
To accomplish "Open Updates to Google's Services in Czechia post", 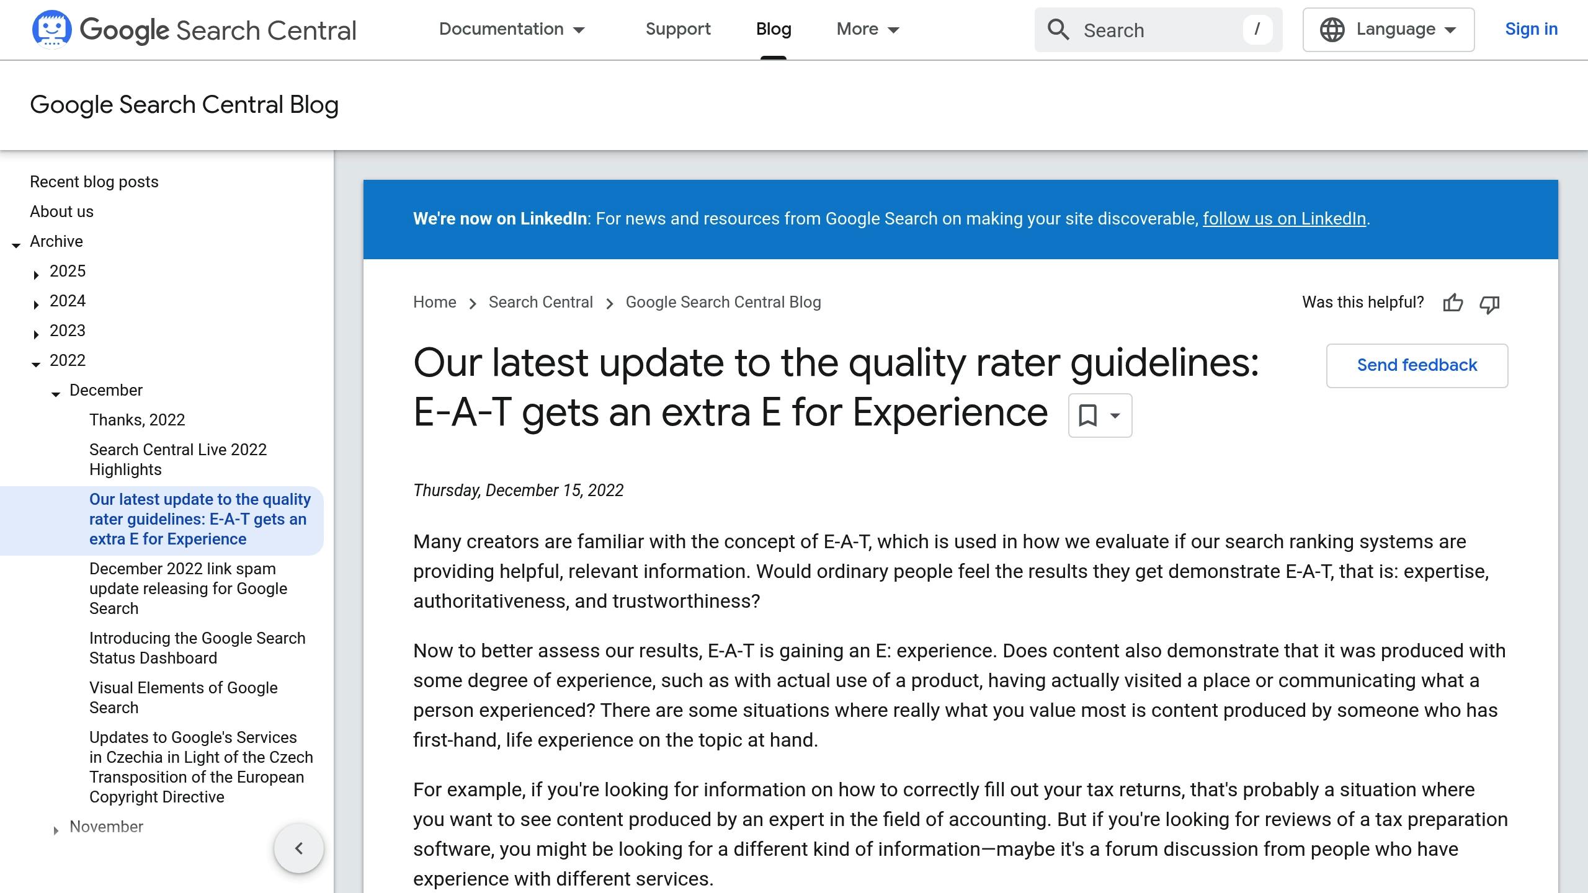I will [201, 767].
